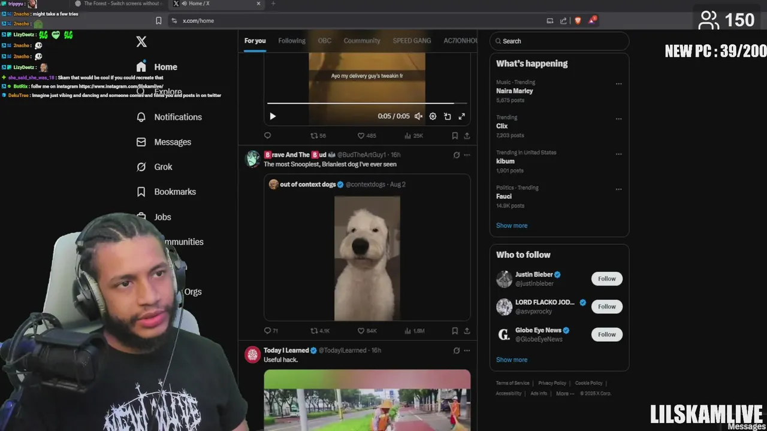Open the Naira Marley trending topic
The width and height of the screenshot is (767, 431).
click(x=559, y=91)
